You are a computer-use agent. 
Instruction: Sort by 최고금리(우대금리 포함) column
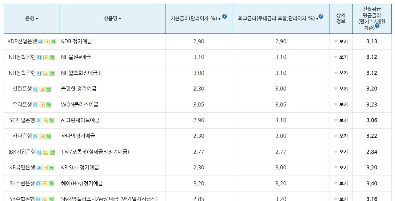(278, 19)
